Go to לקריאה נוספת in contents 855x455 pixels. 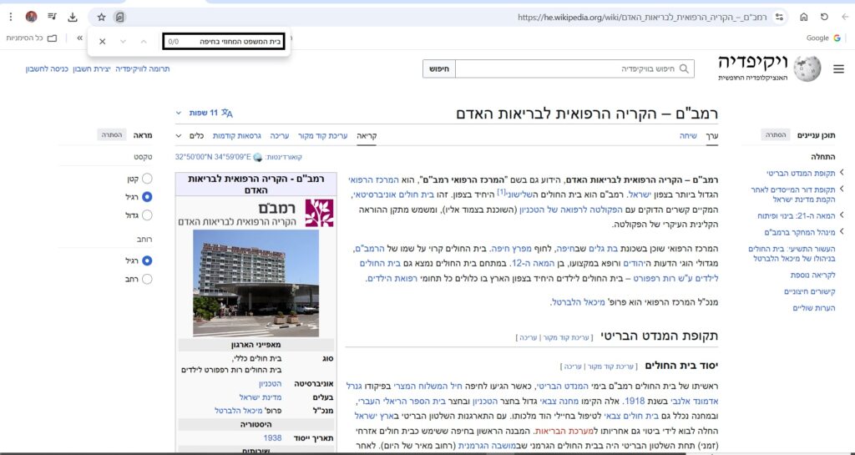click(812, 276)
